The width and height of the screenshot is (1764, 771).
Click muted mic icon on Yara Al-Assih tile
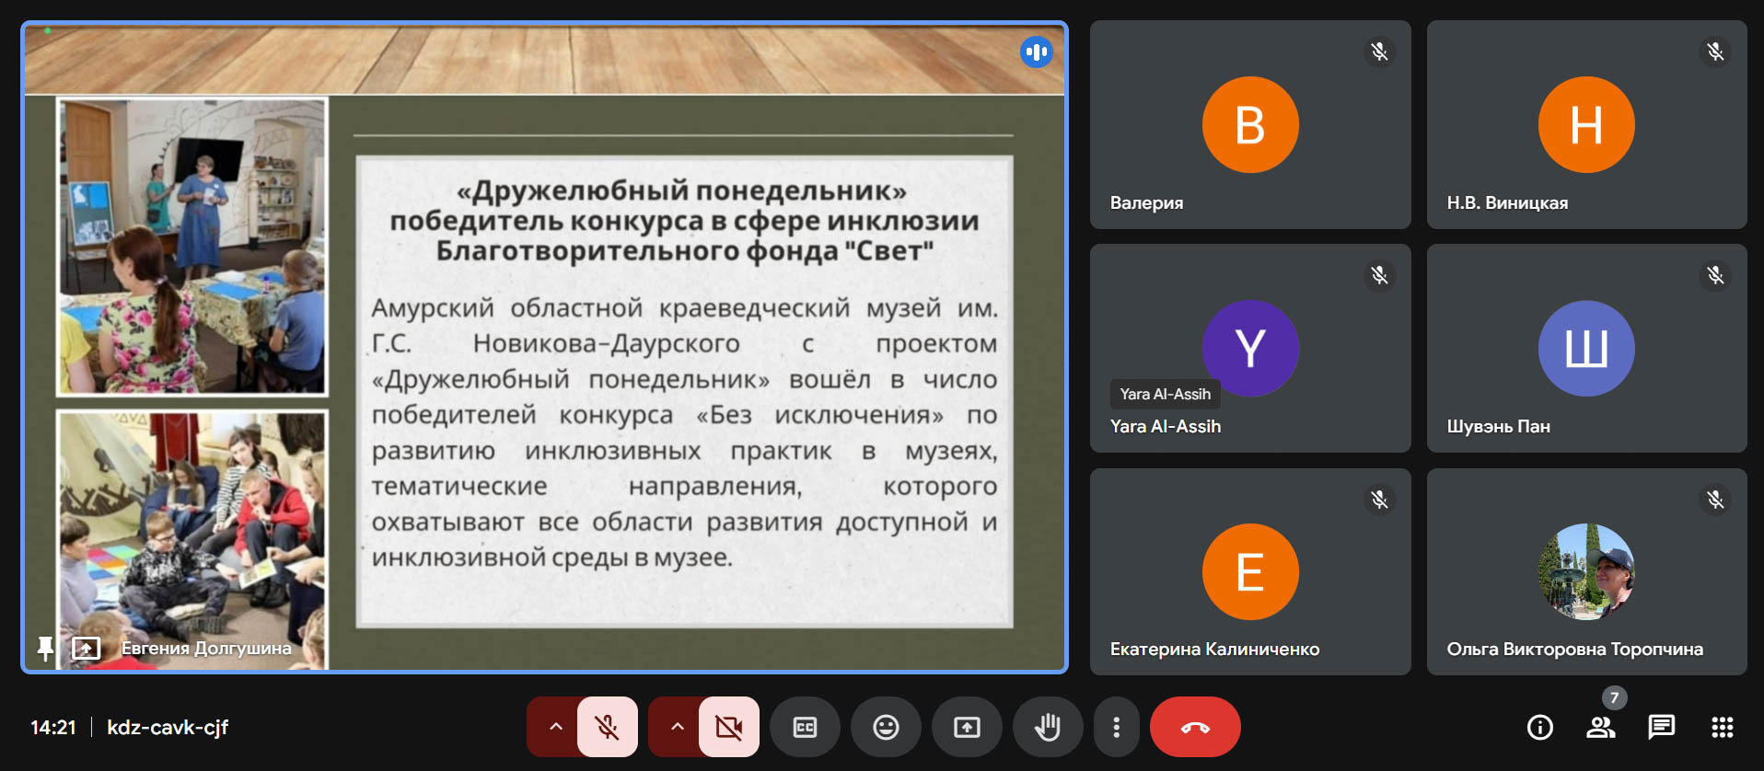tap(1379, 275)
